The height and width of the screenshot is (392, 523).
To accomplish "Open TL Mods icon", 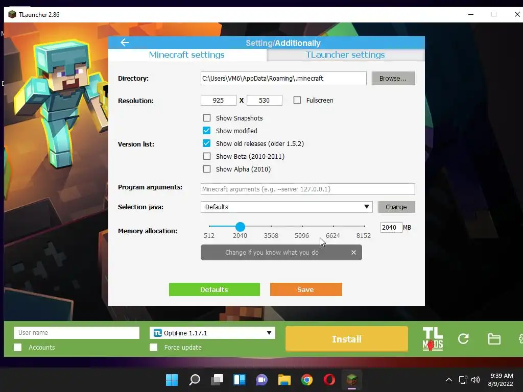I will (x=433, y=339).
